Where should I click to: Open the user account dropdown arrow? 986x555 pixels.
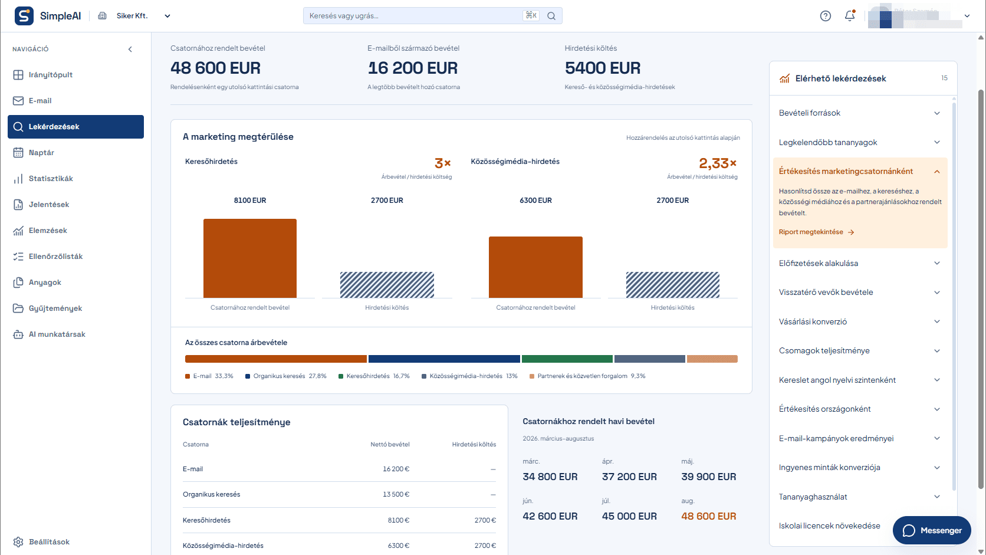(967, 16)
